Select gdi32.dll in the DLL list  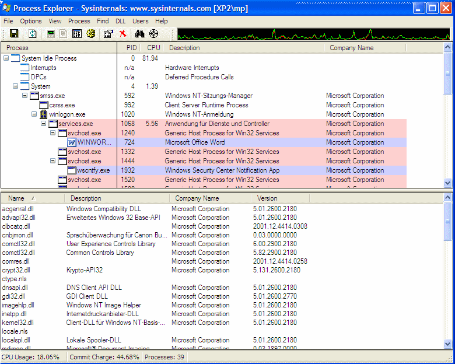[x=13, y=296]
